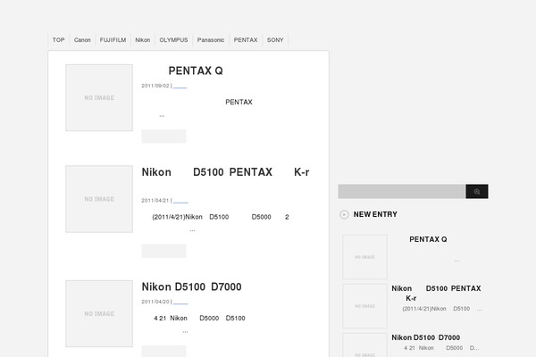Click category link next to 2011/04/20 date
Viewport: 536px width, 357px height.
[x=180, y=302]
